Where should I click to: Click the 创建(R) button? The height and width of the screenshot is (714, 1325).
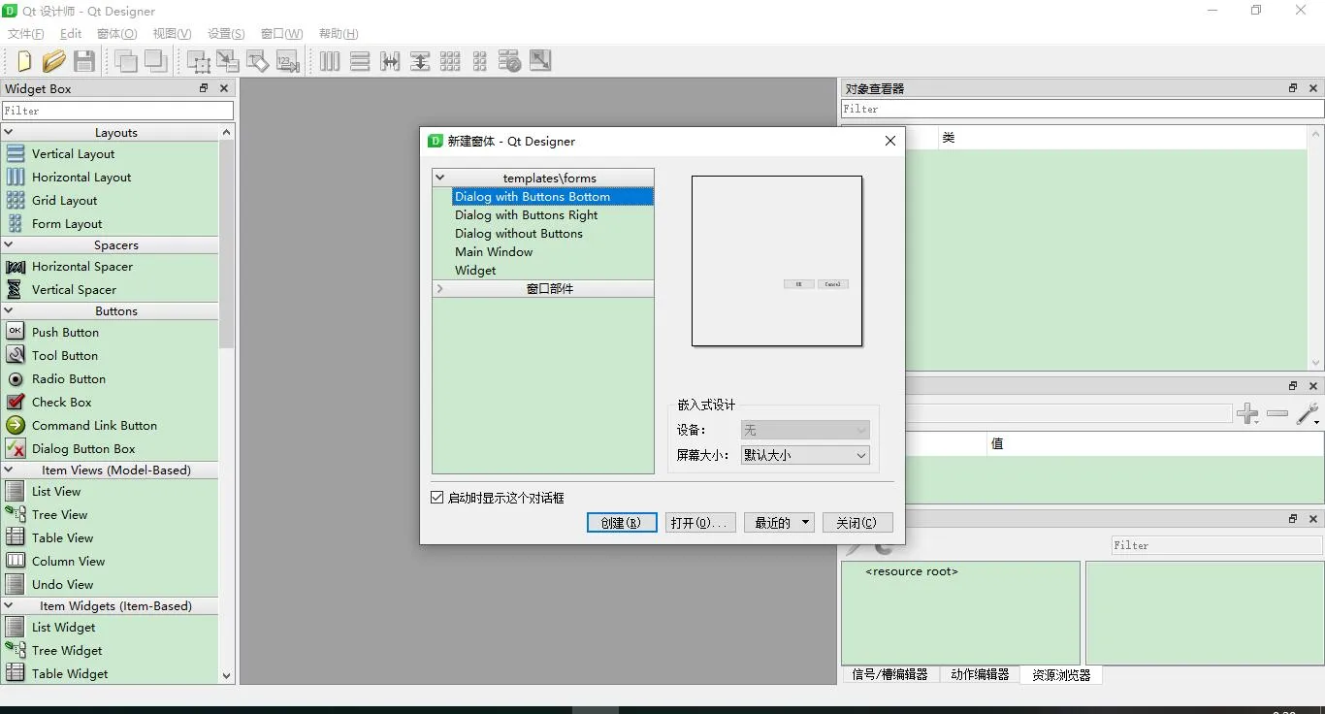[622, 523]
